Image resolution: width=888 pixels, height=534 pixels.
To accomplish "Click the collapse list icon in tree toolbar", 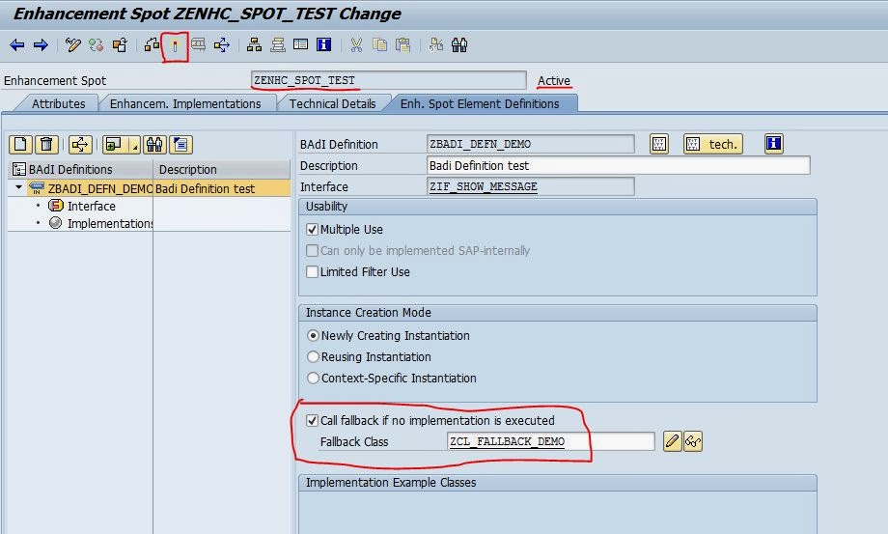I will 181,145.
